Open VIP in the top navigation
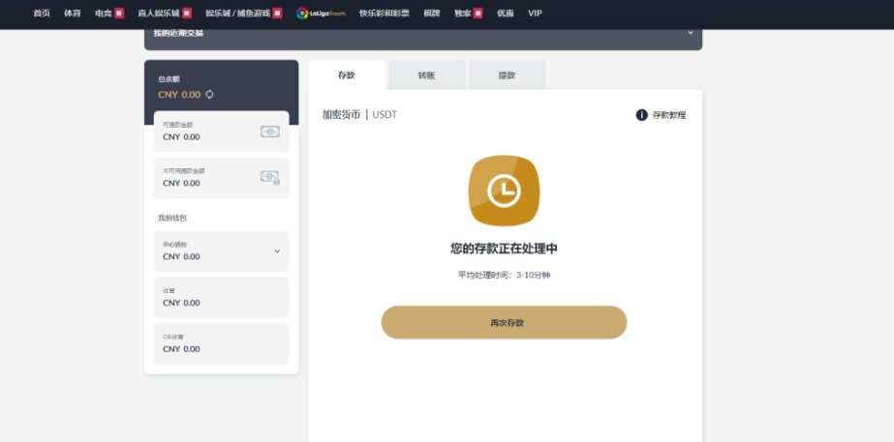Screen dimensions: 894x442 (535, 14)
